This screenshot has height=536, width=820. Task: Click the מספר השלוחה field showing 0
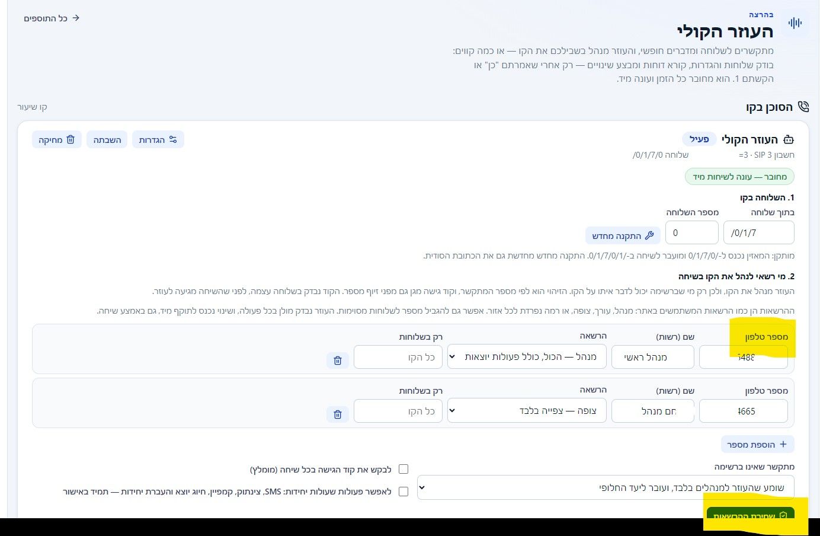click(x=692, y=232)
